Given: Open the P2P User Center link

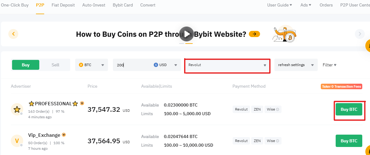Looking at the screenshot, I should [x=355, y=5].
